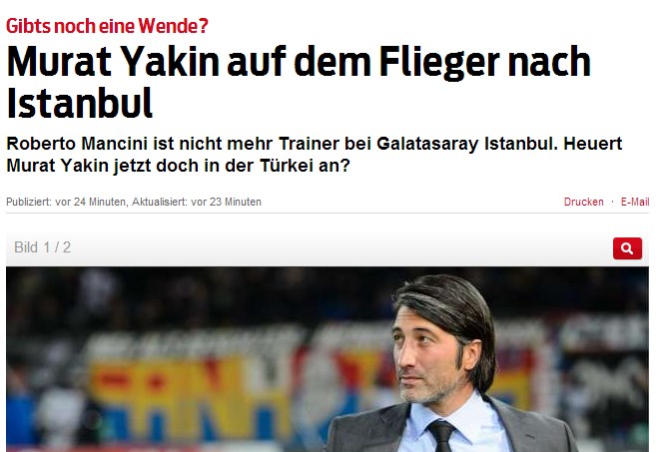Open the E-Mail share link

tap(635, 203)
